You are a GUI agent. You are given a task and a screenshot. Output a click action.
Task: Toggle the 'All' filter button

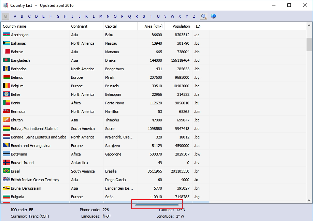[x=5, y=16]
